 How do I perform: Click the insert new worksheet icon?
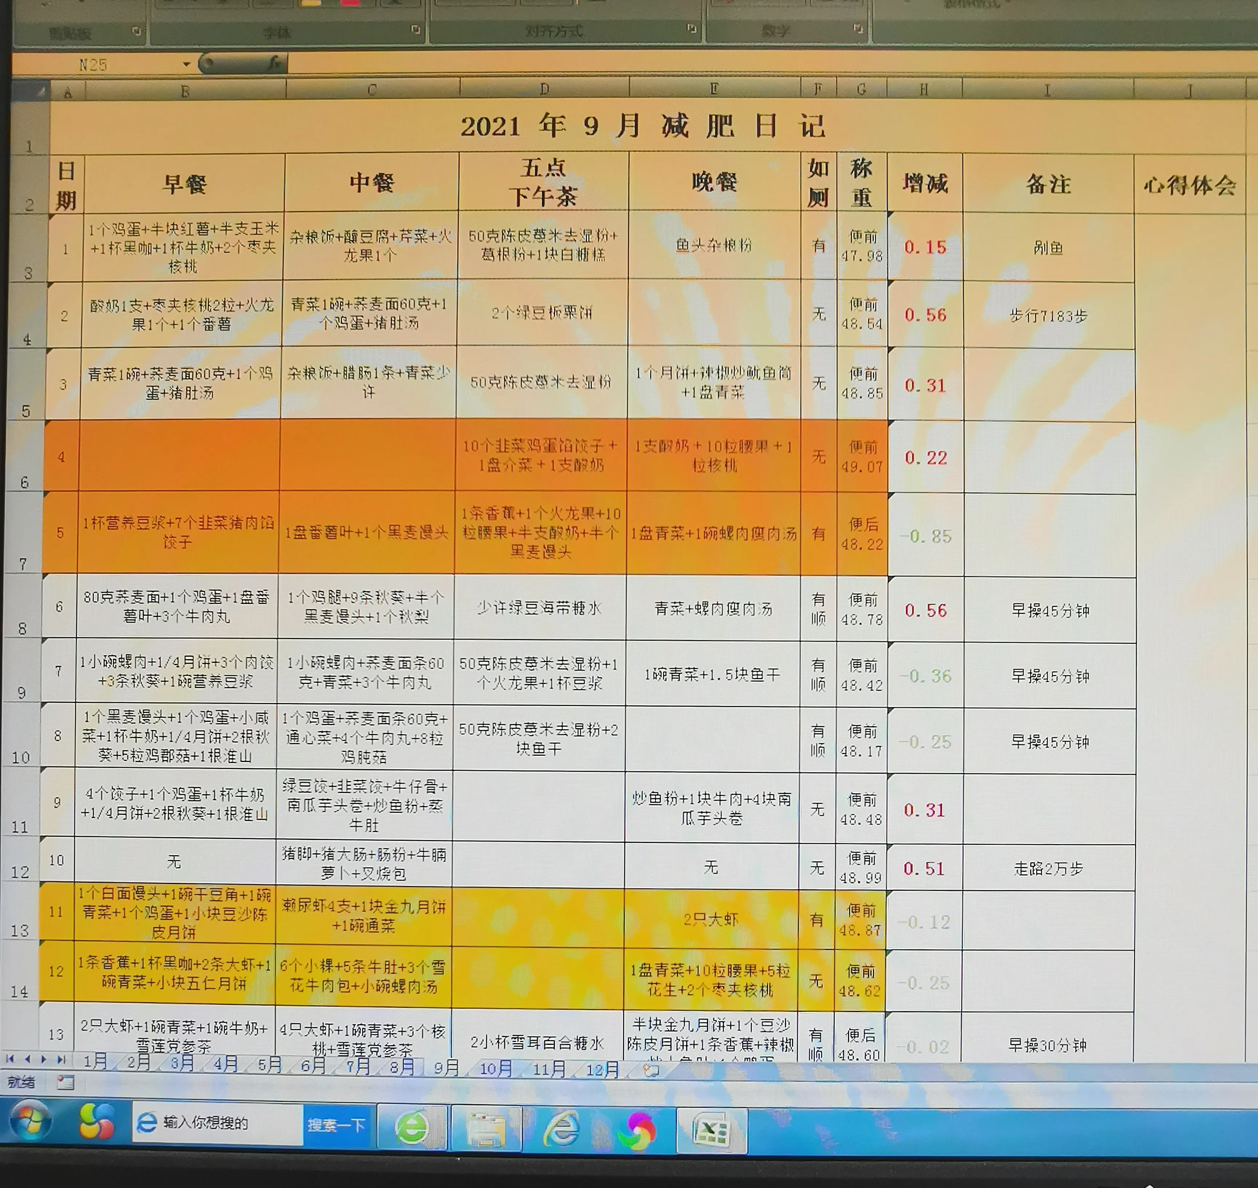tap(651, 1070)
